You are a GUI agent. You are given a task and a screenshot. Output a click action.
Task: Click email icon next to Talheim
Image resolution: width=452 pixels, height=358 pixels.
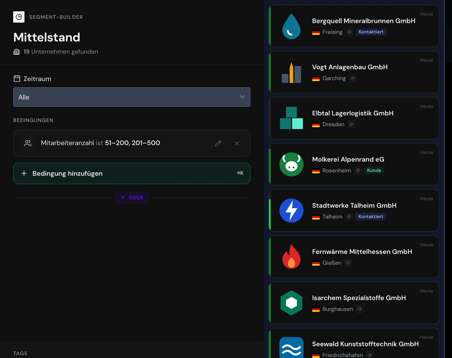[x=349, y=217]
